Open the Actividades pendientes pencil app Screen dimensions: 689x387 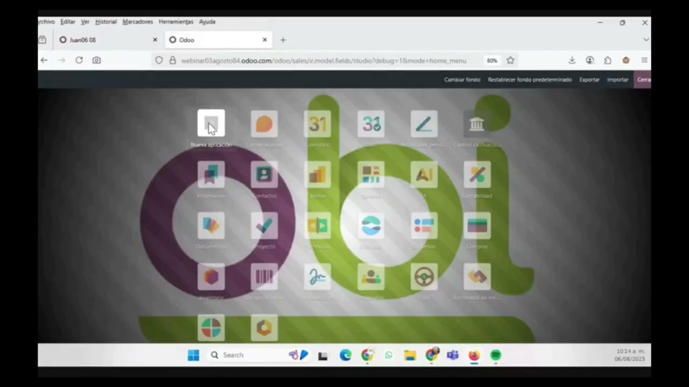click(424, 124)
